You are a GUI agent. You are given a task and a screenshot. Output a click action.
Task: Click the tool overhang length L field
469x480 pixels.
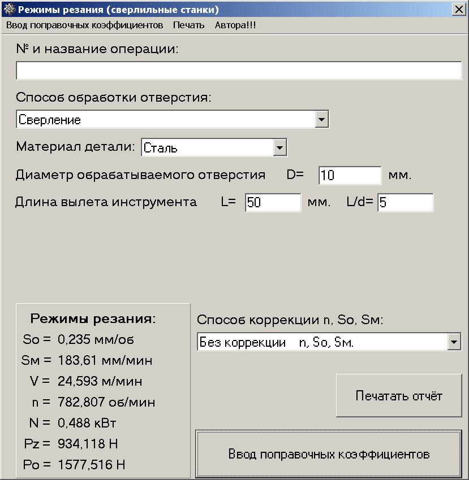click(273, 203)
